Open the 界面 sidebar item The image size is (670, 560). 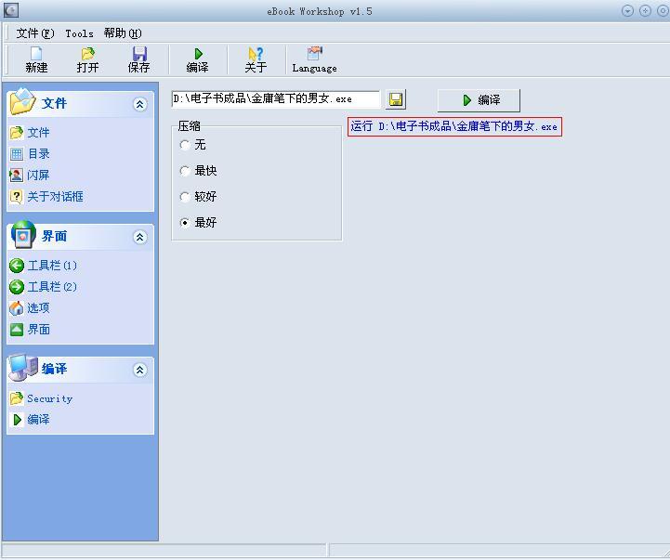[30, 330]
